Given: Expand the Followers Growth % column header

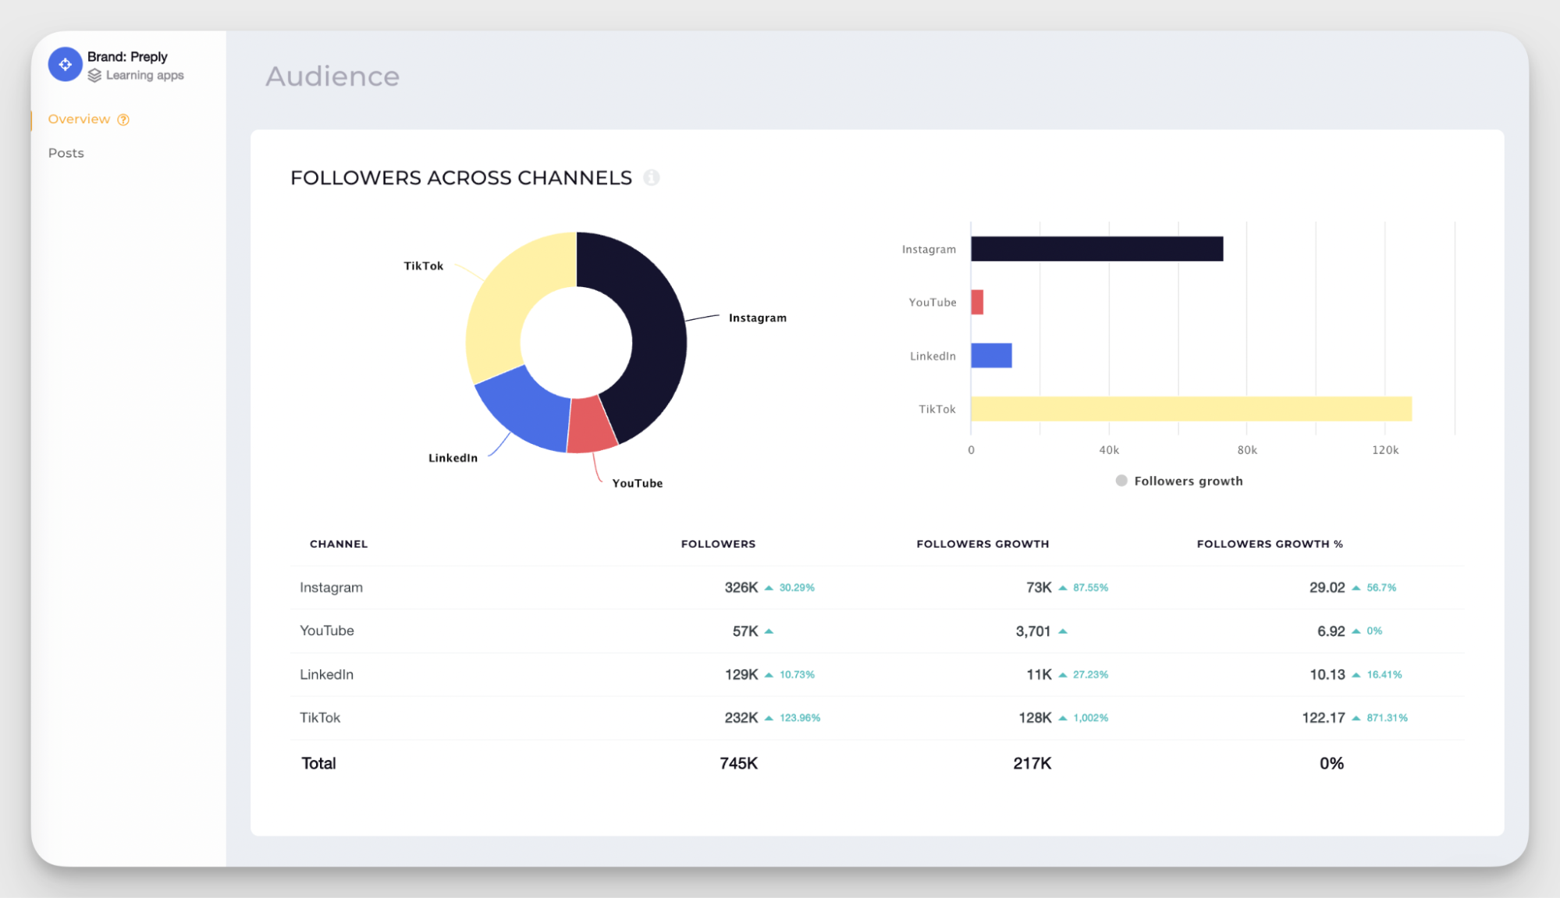Looking at the screenshot, I should pos(1269,544).
